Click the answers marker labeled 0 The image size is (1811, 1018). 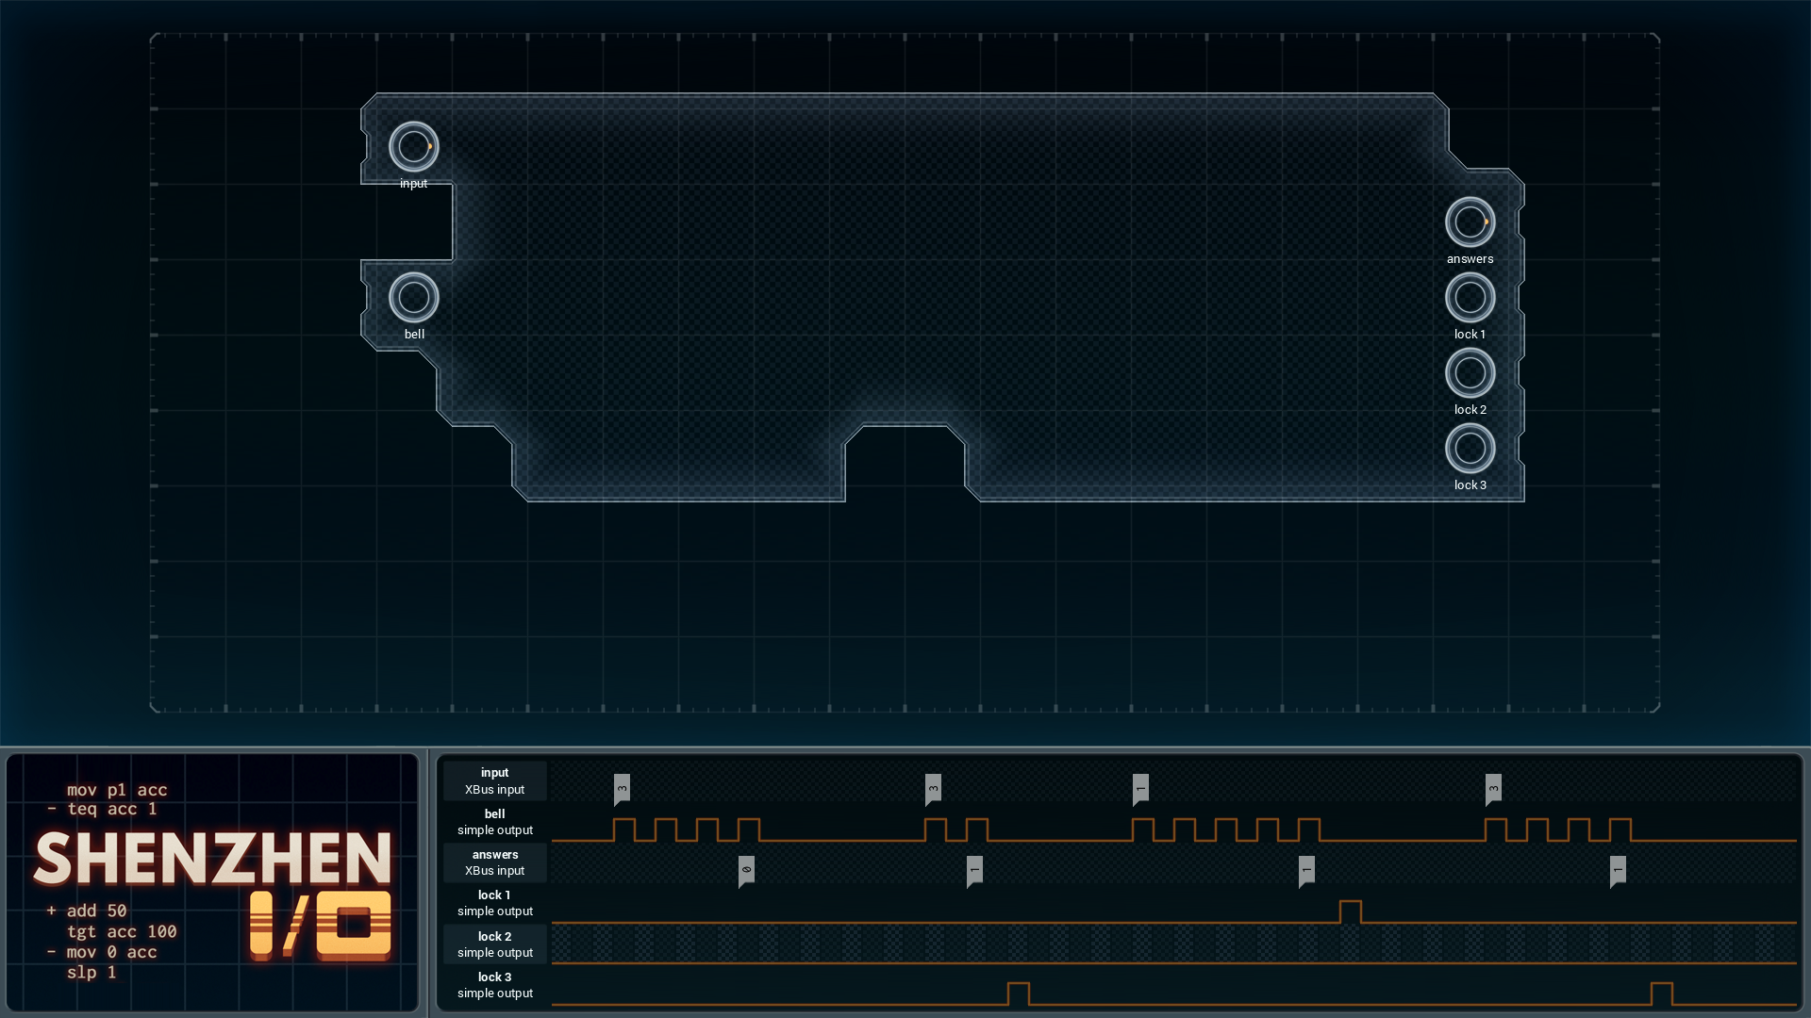click(x=746, y=872)
